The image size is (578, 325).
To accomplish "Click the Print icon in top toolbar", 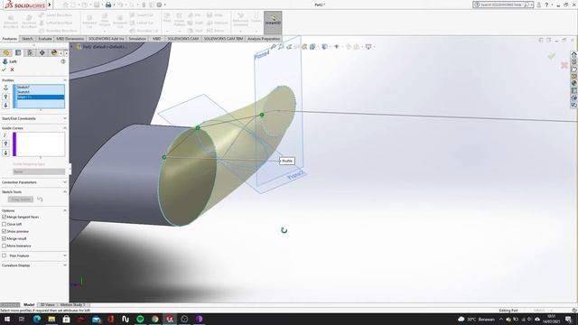I will tap(108, 5).
